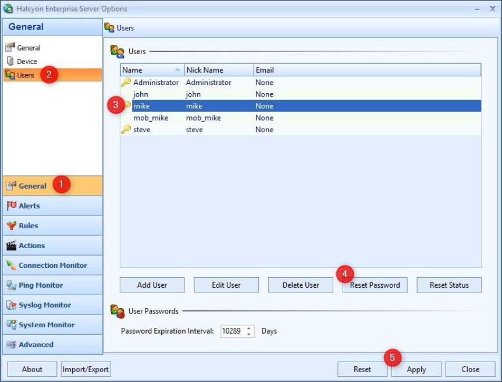
Task: Decrease the Password Expiration Interval value
Action: click(x=250, y=334)
